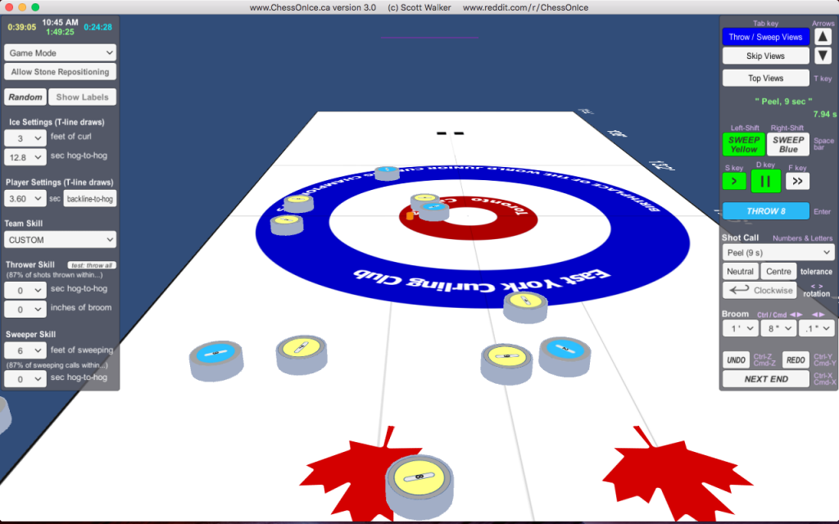Click the single-step green arrow icon
The width and height of the screenshot is (839, 524).
tap(733, 180)
